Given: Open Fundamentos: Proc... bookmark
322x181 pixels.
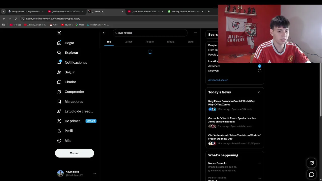Looking at the screenshot, I should coord(98,25).
